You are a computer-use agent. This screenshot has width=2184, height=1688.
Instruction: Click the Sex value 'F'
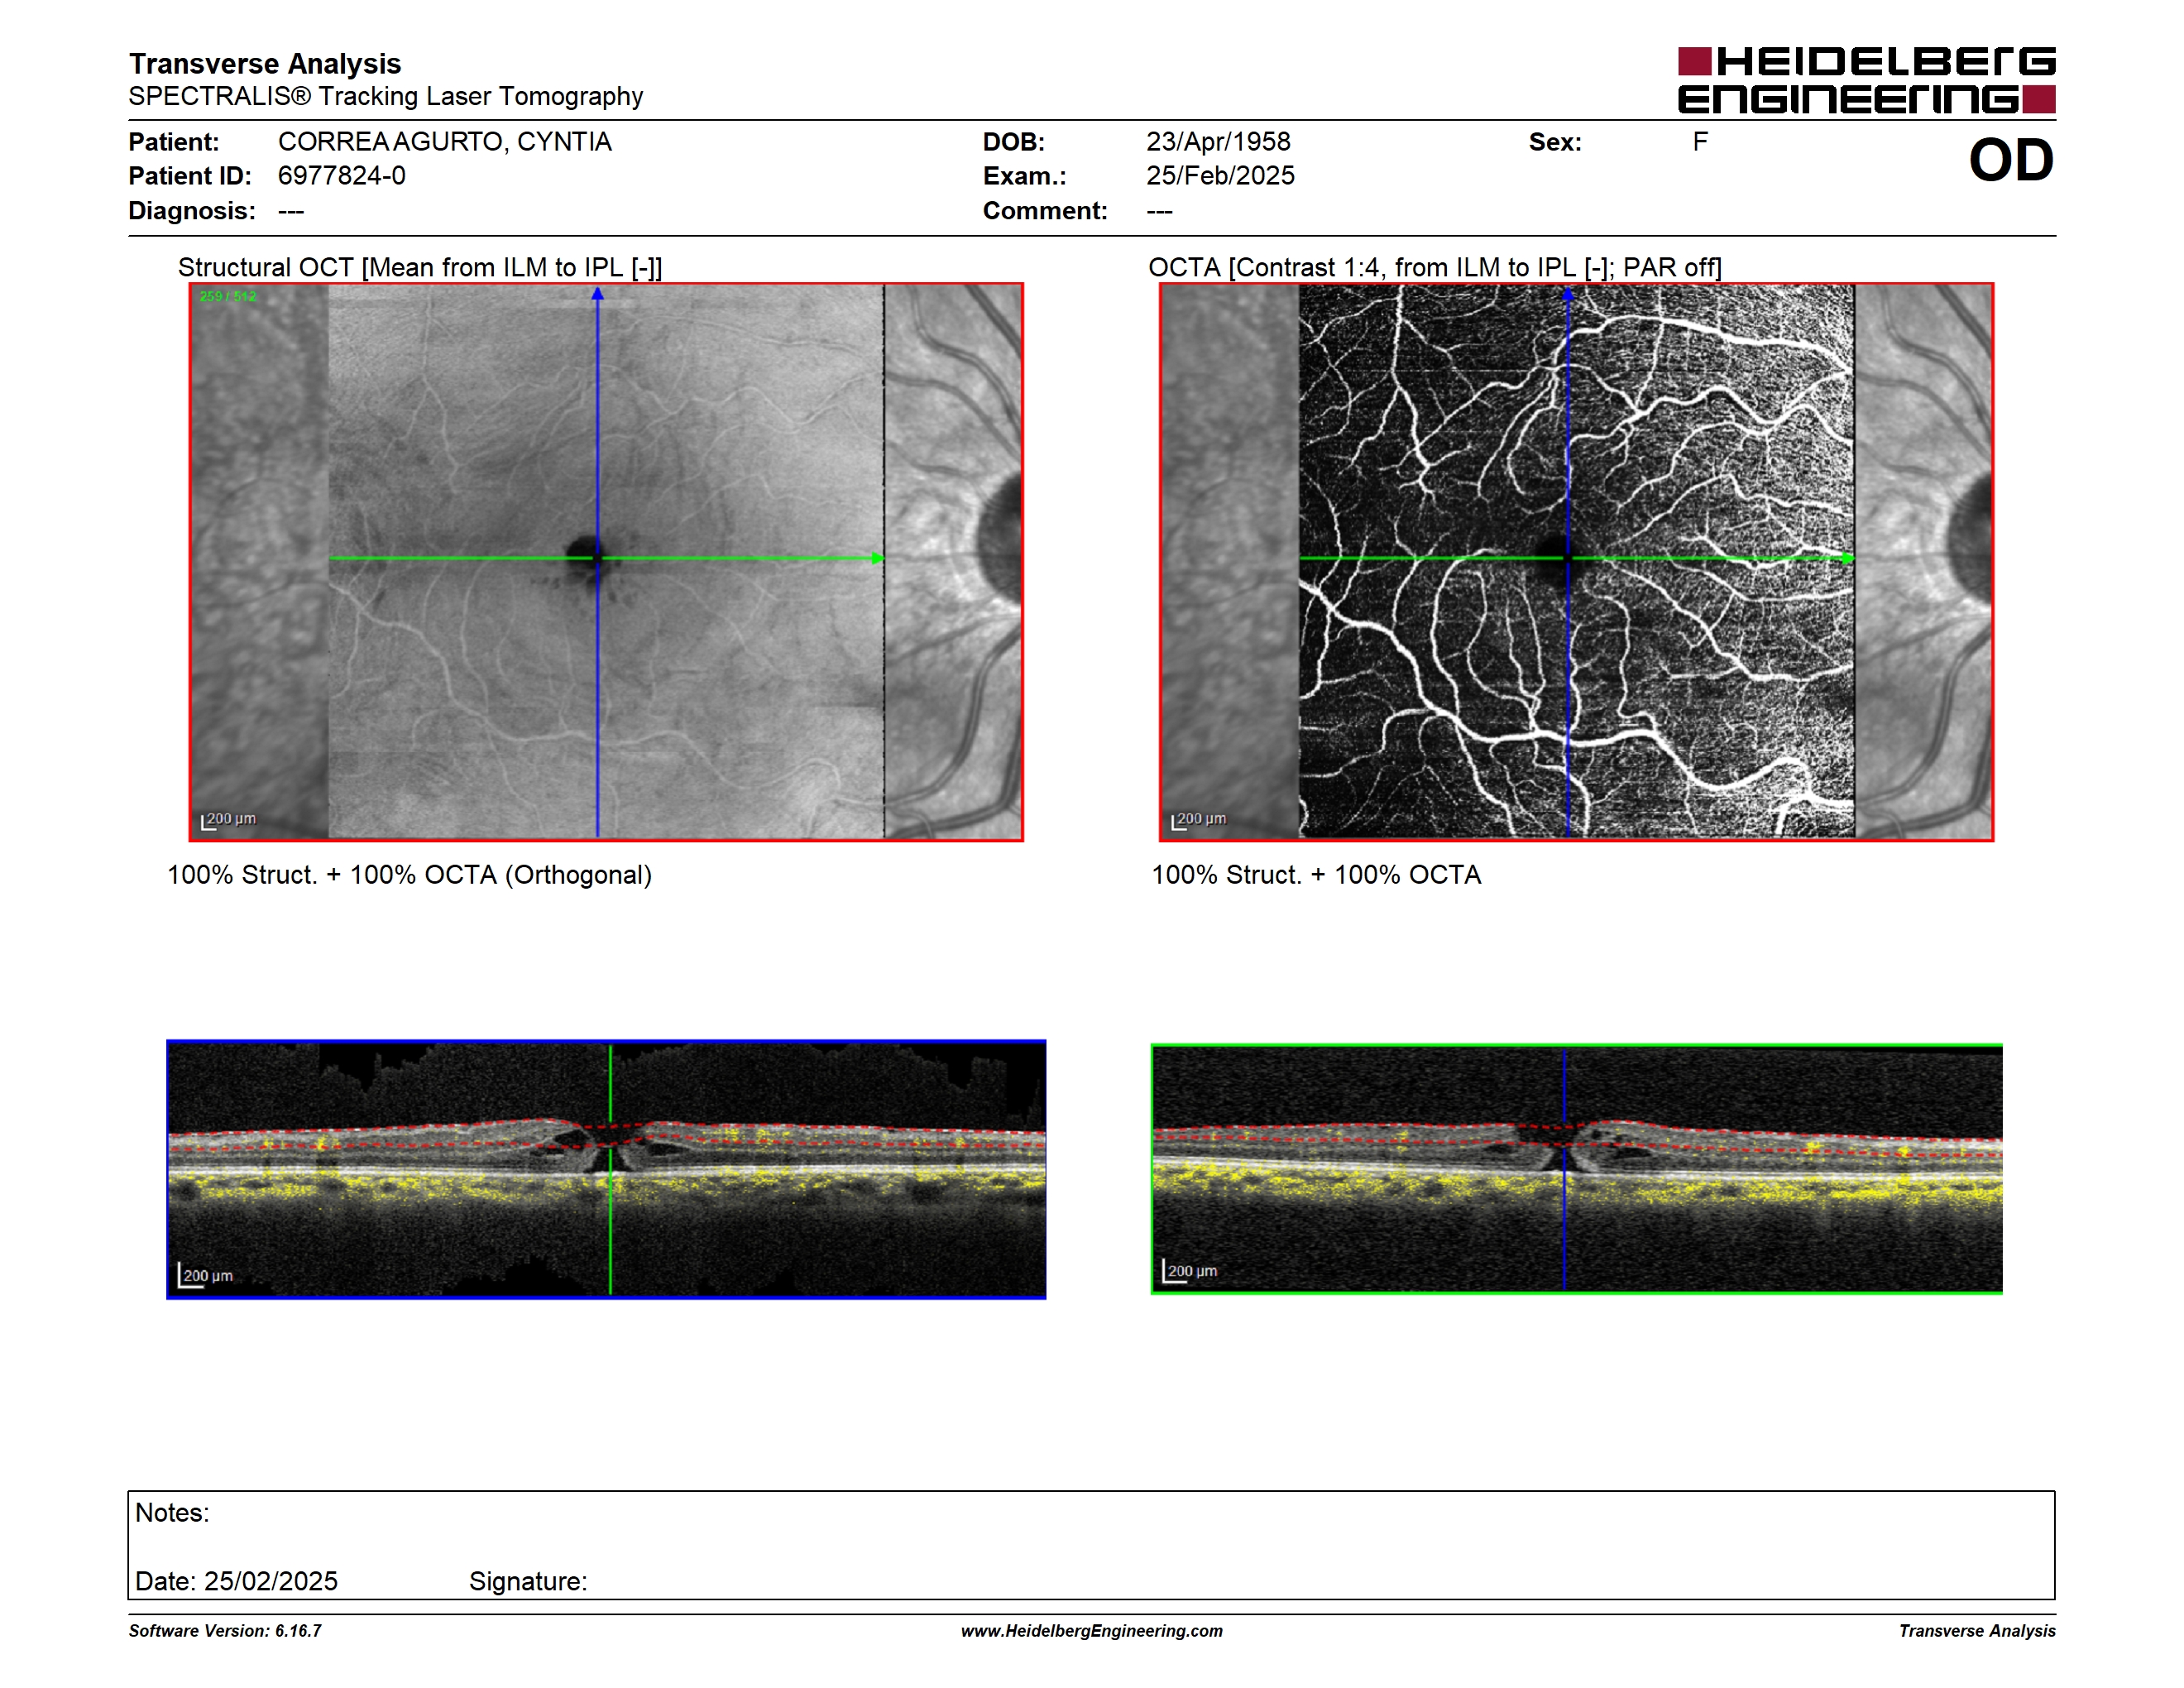point(1700,142)
